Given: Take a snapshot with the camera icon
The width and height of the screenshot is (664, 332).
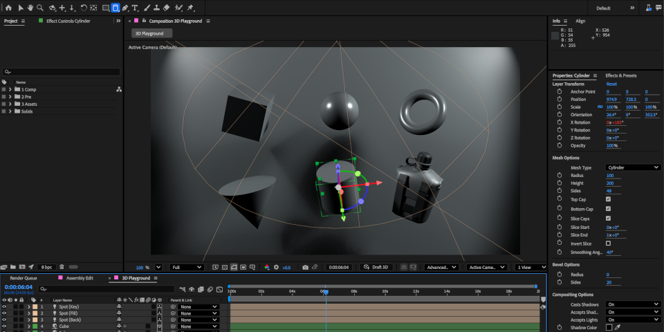Looking at the screenshot, I should (x=305, y=267).
